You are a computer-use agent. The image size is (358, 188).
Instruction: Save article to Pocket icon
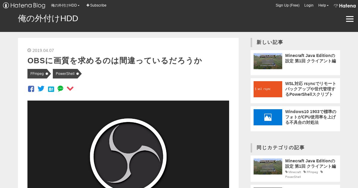(70, 89)
